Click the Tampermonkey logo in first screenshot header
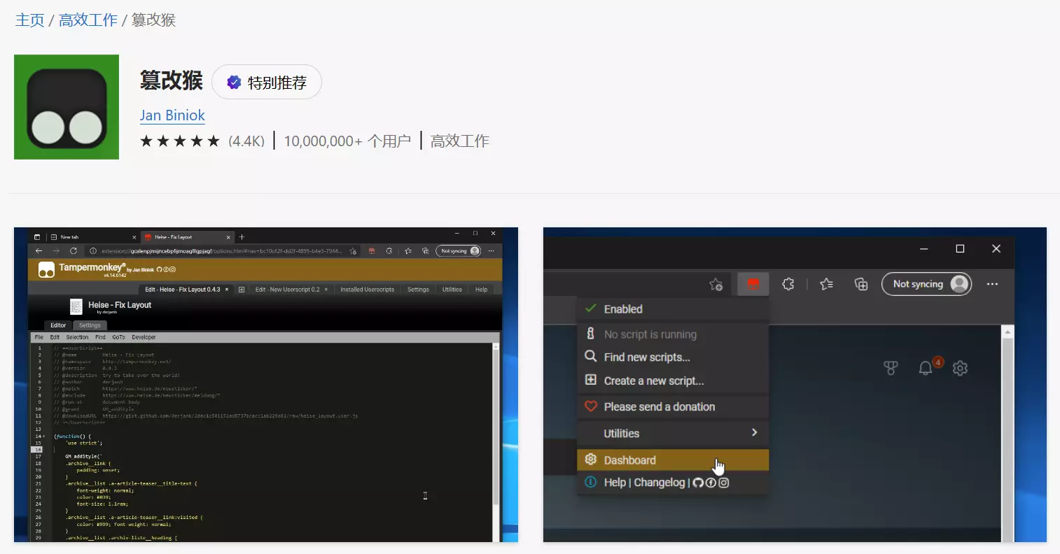This screenshot has width=1060, height=554. [x=46, y=269]
